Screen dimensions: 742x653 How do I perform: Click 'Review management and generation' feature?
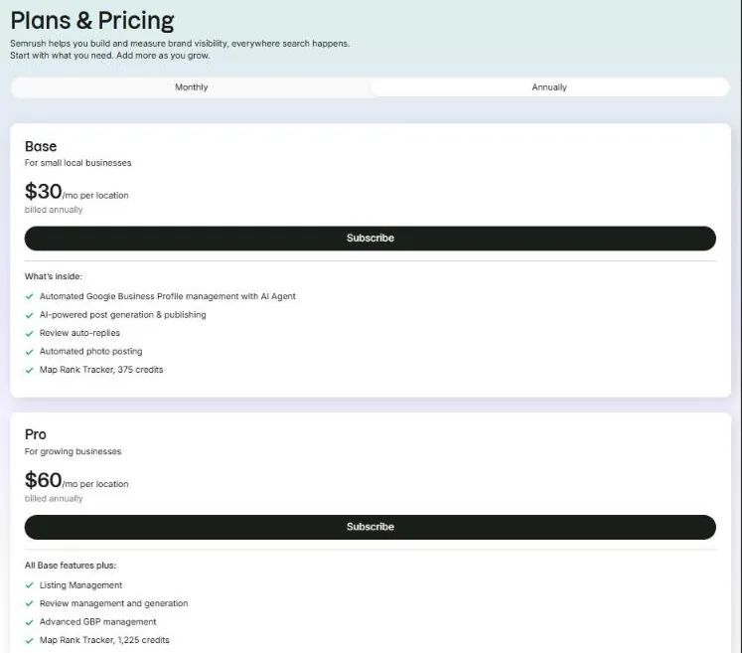click(x=113, y=603)
